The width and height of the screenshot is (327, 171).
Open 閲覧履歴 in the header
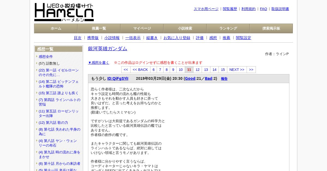click(230, 9)
